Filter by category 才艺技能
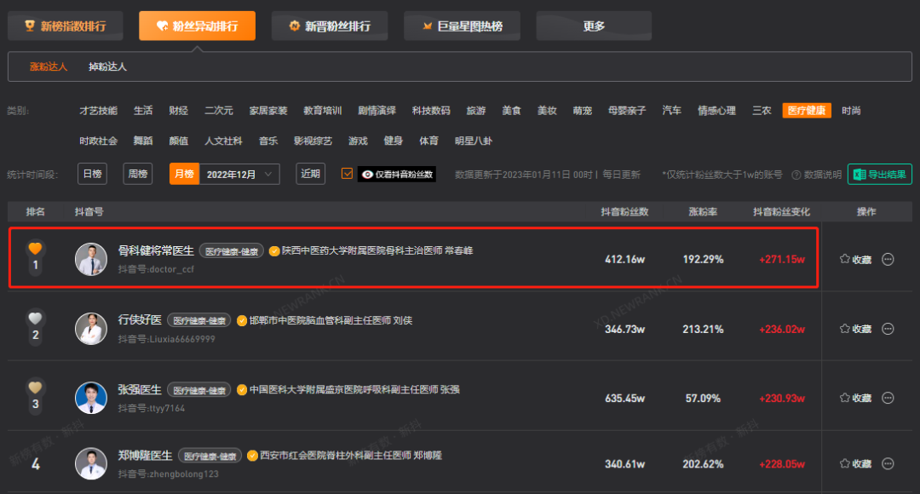 pyautogui.click(x=99, y=111)
